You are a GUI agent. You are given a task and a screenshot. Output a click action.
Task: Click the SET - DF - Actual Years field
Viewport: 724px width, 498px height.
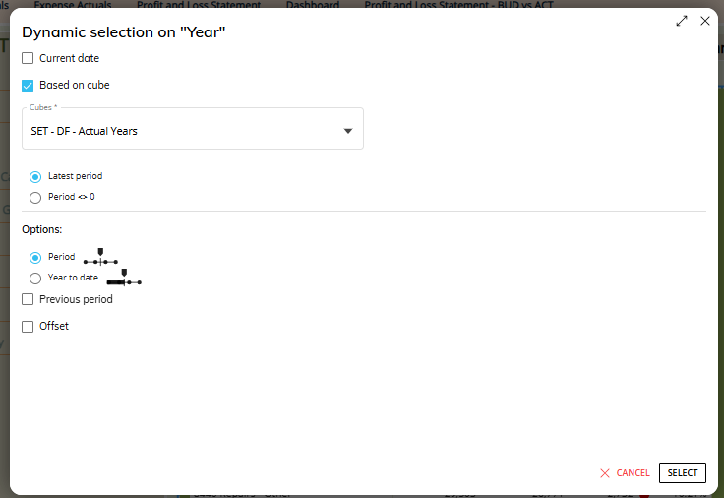193,129
